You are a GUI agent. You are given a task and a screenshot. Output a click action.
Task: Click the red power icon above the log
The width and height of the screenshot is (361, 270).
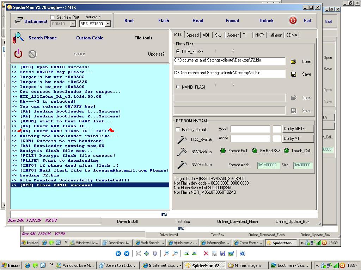tap(18, 54)
